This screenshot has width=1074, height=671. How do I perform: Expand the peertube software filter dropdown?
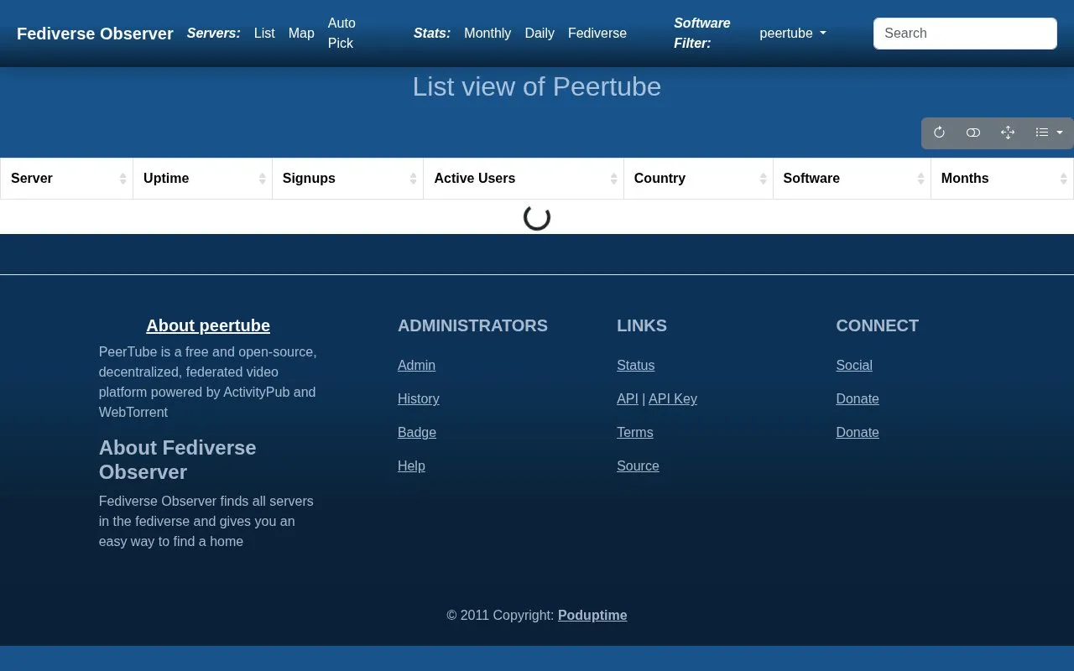coord(793,34)
